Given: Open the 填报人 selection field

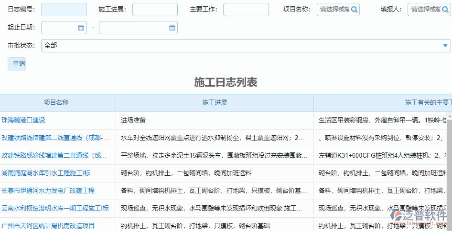Looking at the screenshot, I should tap(429, 10).
